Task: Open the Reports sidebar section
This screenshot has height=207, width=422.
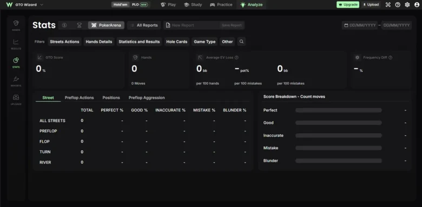Action: coord(16,81)
